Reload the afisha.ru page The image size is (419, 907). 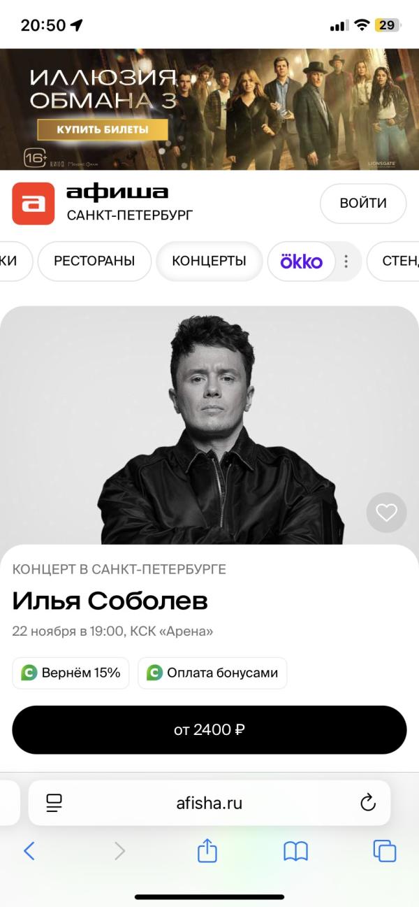[x=368, y=804]
